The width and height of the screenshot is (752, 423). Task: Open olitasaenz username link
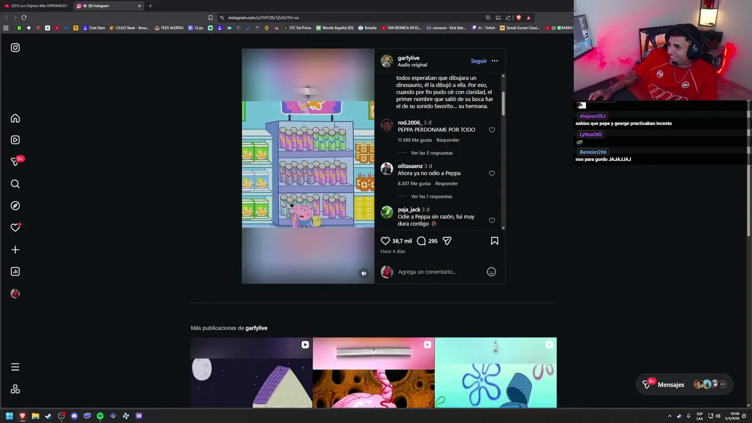coord(410,166)
